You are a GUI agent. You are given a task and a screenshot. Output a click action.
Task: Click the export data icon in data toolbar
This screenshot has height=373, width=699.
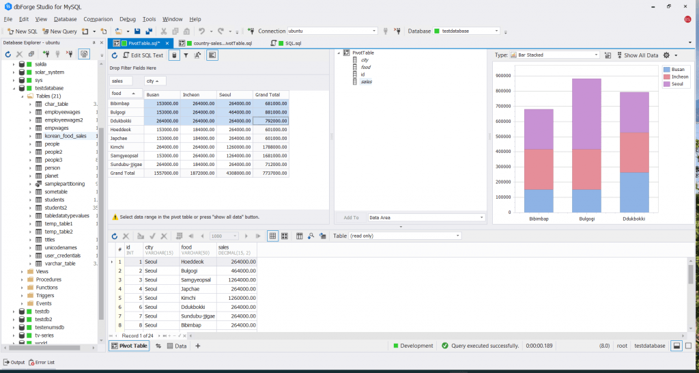[x=323, y=236]
